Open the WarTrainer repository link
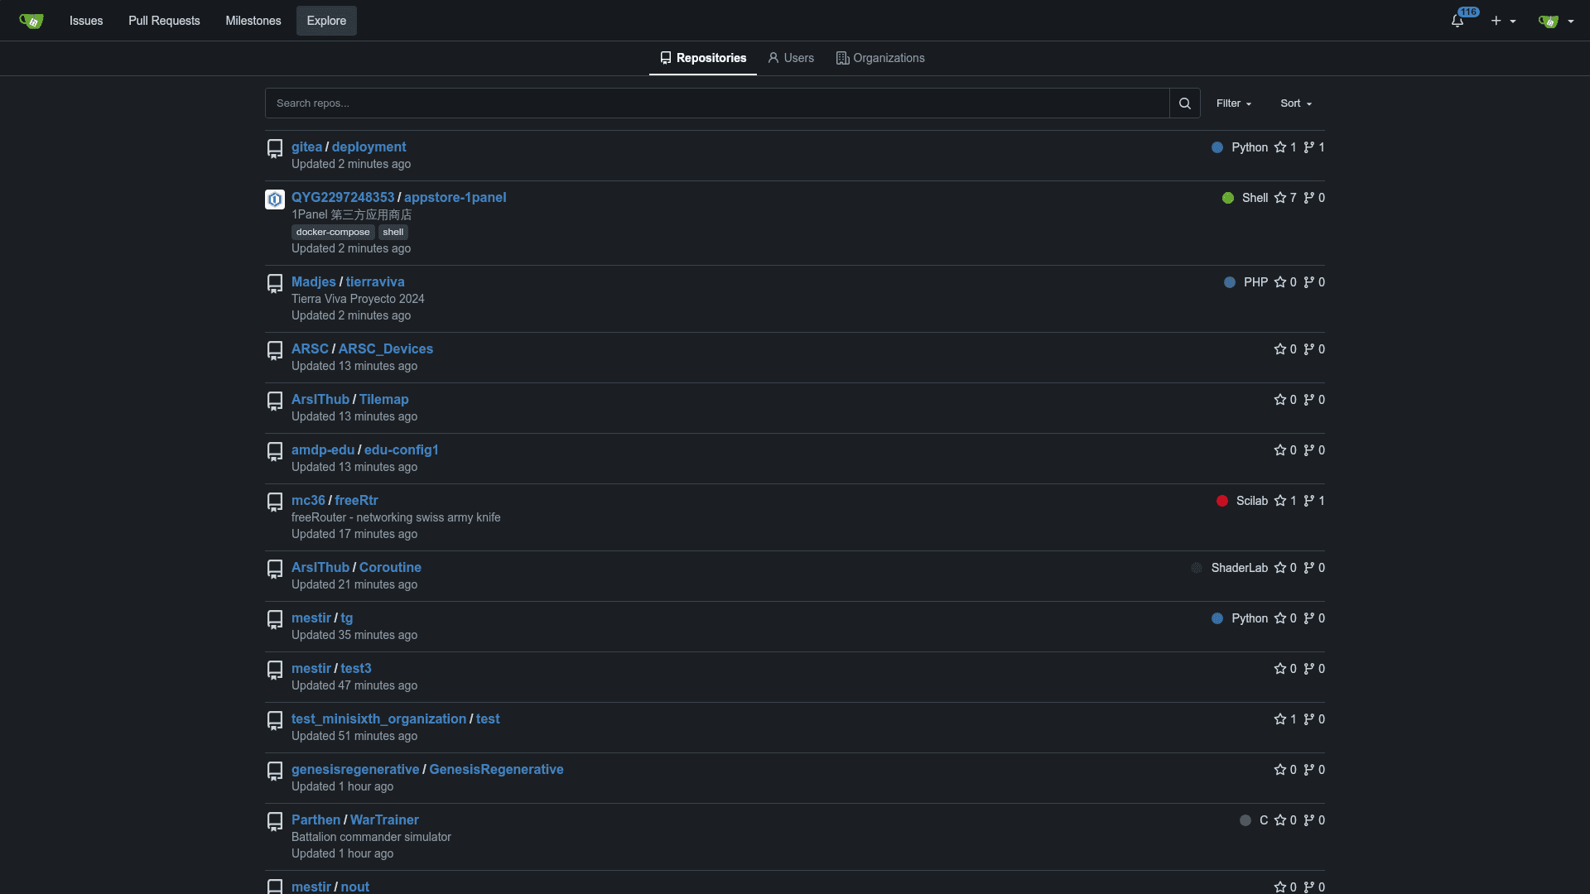 point(384,820)
